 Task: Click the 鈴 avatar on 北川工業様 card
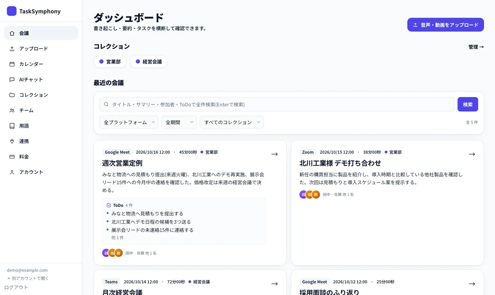tap(316, 194)
